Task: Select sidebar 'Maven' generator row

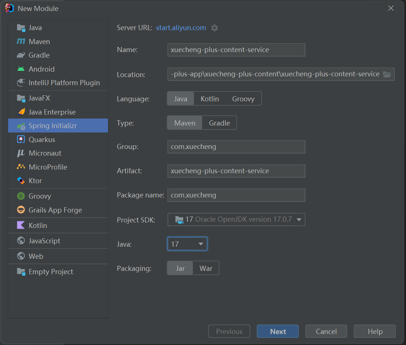Action: pyautogui.click(x=58, y=41)
